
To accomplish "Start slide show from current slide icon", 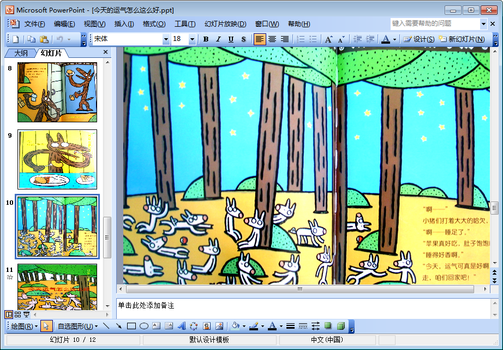I will (x=26, y=315).
